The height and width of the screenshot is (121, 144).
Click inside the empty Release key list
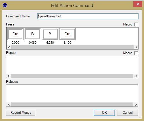(72, 93)
